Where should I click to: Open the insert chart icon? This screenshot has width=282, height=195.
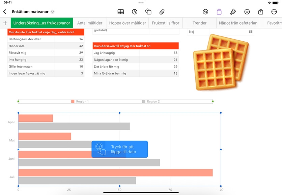(135, 12)
